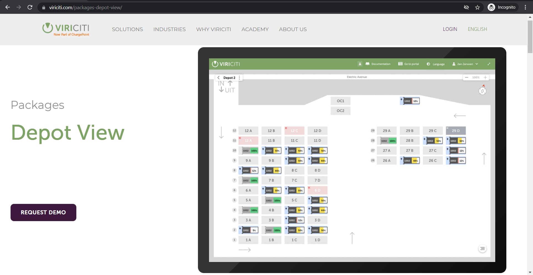Select blocked slot 6 D
Image resolution: width=533 pixels, height=275 pixels.
pos(317,190)
